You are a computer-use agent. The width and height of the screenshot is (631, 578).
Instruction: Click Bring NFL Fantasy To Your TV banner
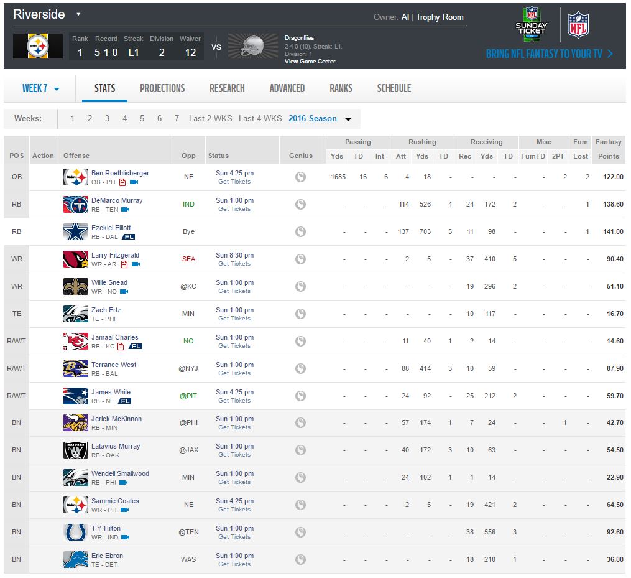point(550,54)
